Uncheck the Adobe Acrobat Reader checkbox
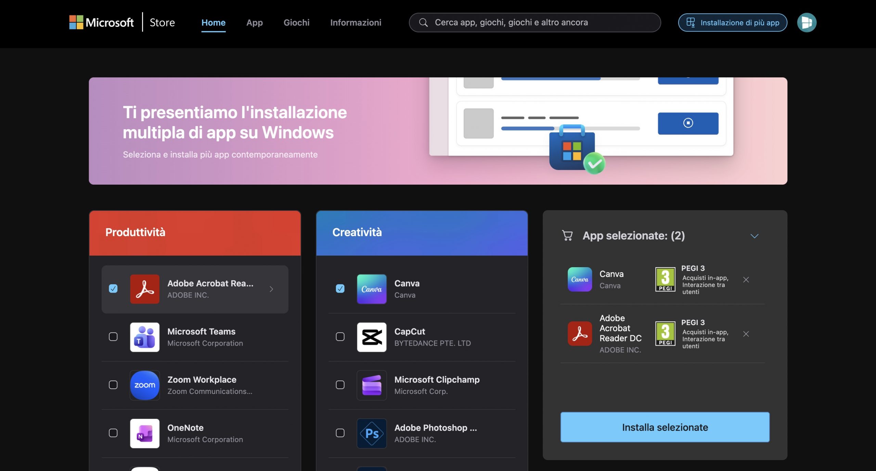 [x=113, y=289]
